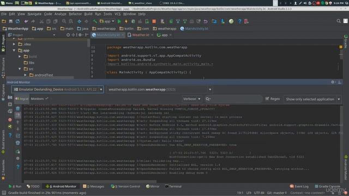Image resolution: width=349 pixels, height=196 pixels.
Task: Click the Undo arrow icon
Action: [26, 21]
